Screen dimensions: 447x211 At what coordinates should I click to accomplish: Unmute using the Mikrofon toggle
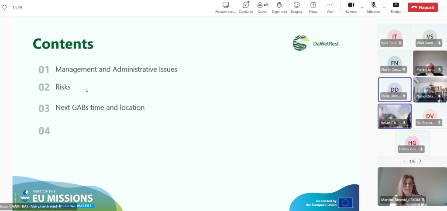coord(373,5)
